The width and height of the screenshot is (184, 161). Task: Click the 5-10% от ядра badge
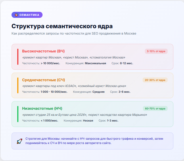156,51
